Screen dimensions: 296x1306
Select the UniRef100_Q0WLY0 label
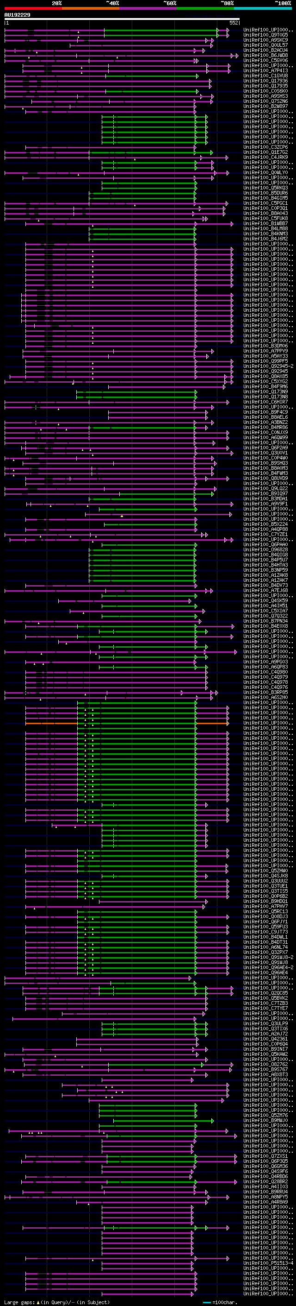pos(265,172)
